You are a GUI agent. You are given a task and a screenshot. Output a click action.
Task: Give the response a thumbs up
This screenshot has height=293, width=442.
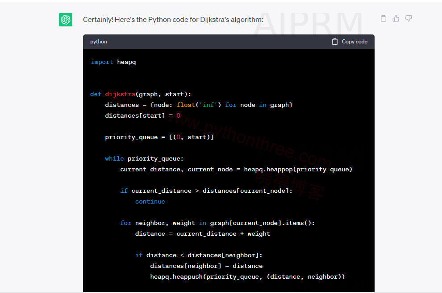[396, 18]
